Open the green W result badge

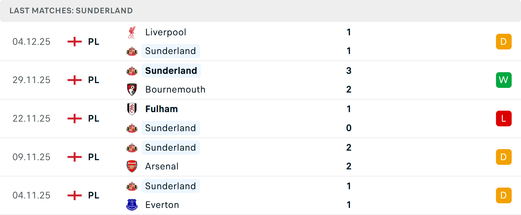(504, 80)
